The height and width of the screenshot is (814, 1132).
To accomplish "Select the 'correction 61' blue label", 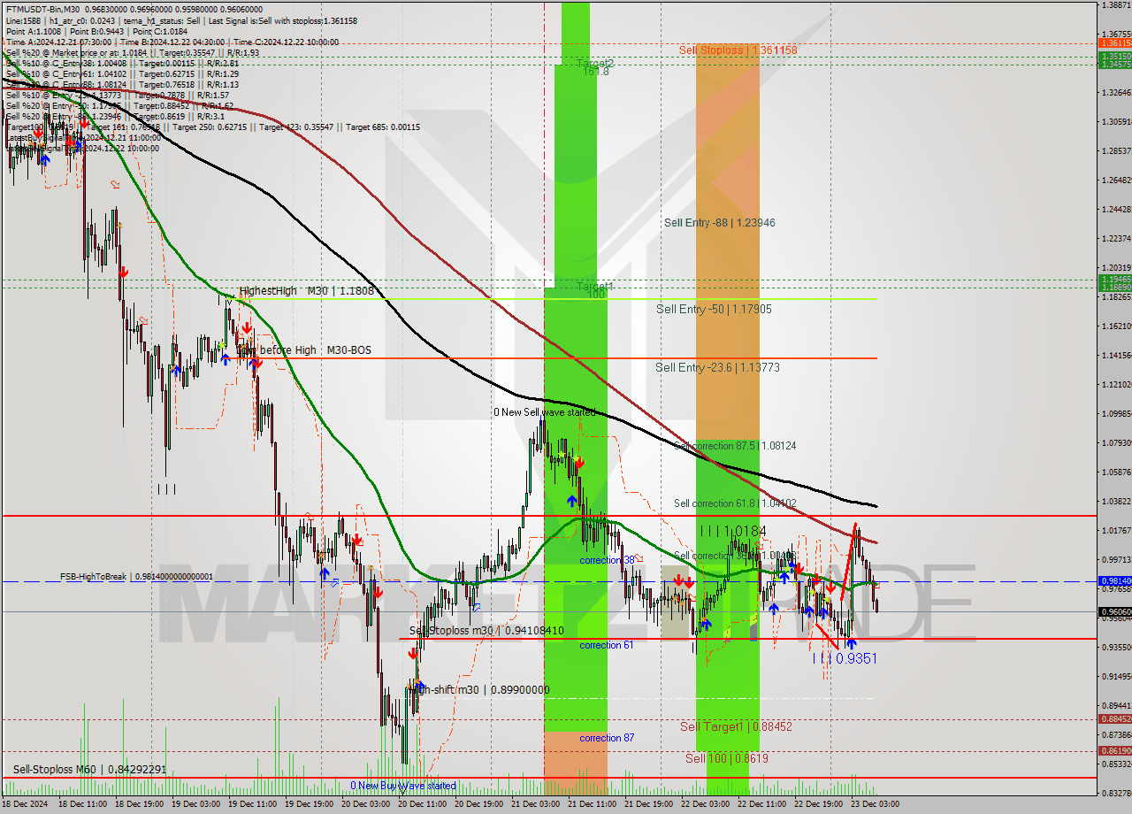I will (x=607, y=645).
